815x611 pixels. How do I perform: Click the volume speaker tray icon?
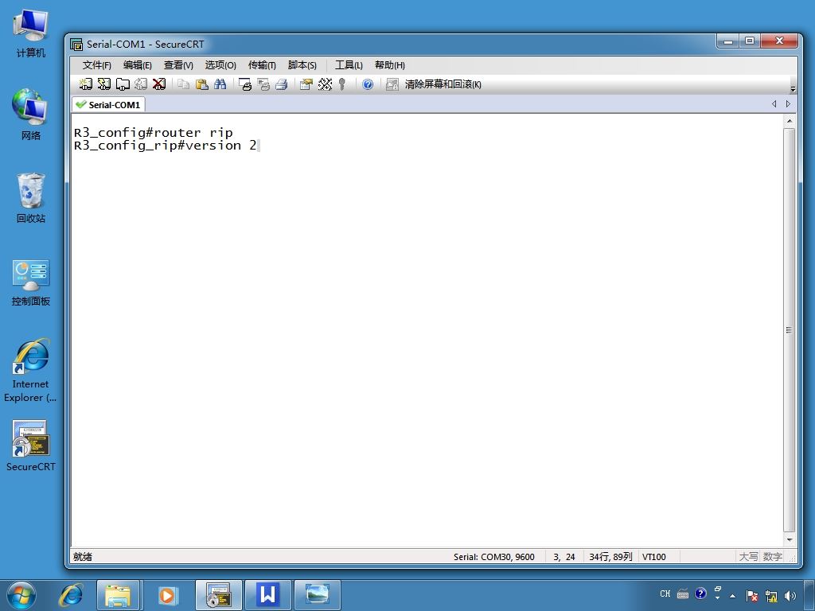click(x=790, y=596)
